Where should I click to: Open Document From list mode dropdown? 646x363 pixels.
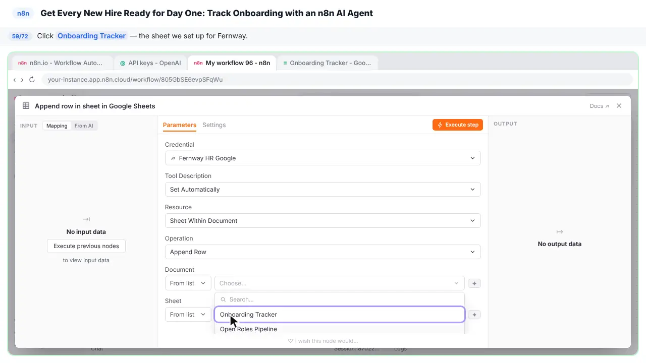coord(188,283)
